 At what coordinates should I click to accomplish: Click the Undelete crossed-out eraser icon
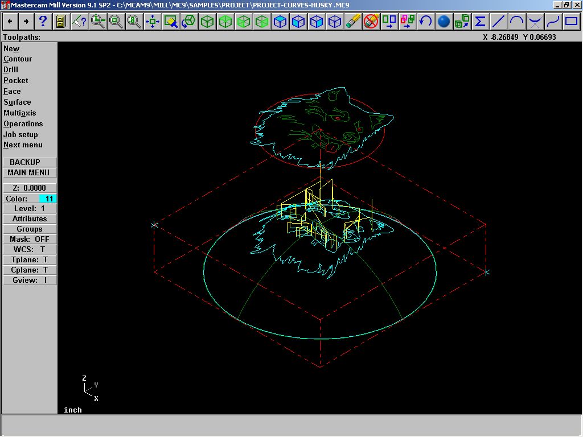371,22
